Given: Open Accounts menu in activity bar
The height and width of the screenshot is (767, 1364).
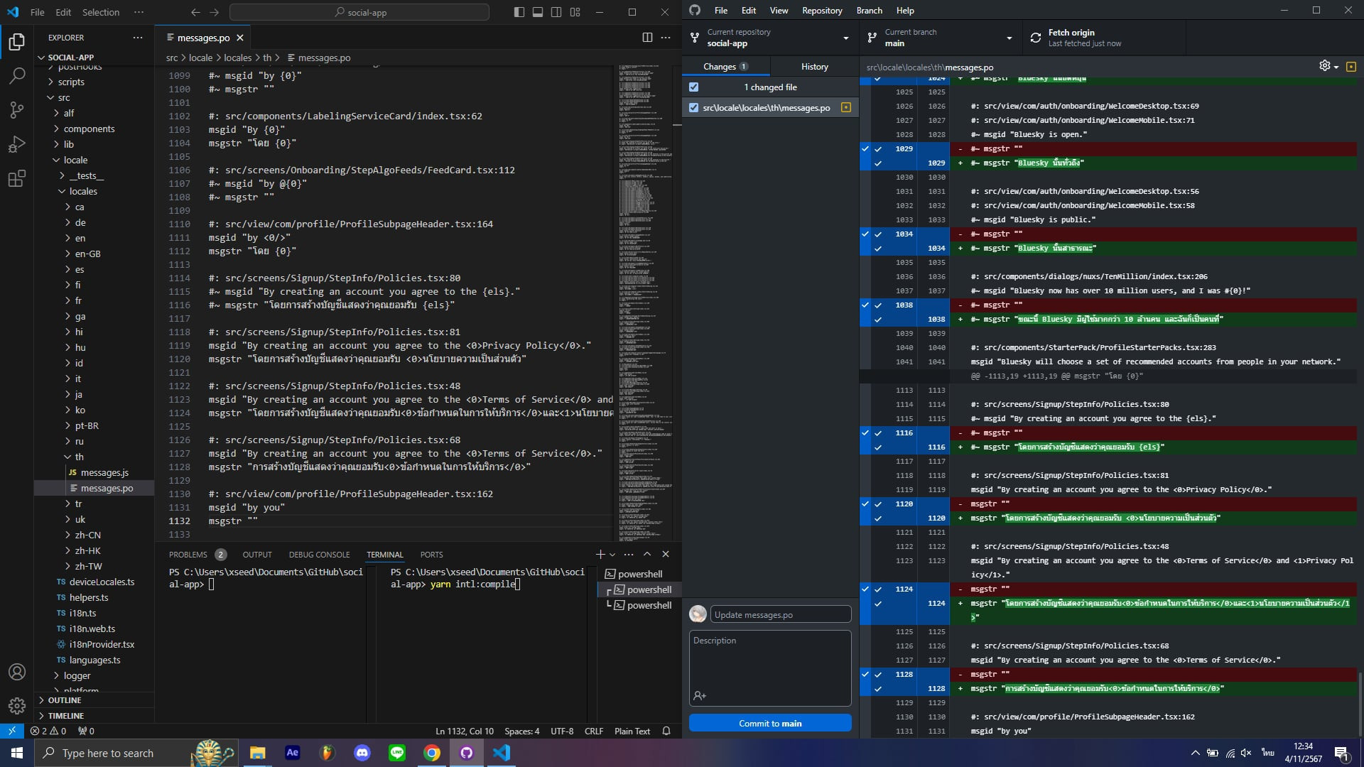Looking at the screenshot, I should pos(17,672).
